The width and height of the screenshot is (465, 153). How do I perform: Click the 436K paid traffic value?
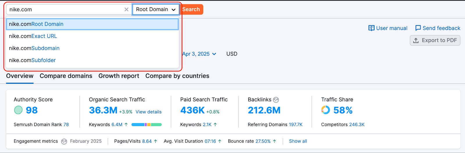(x=192, y=110)
